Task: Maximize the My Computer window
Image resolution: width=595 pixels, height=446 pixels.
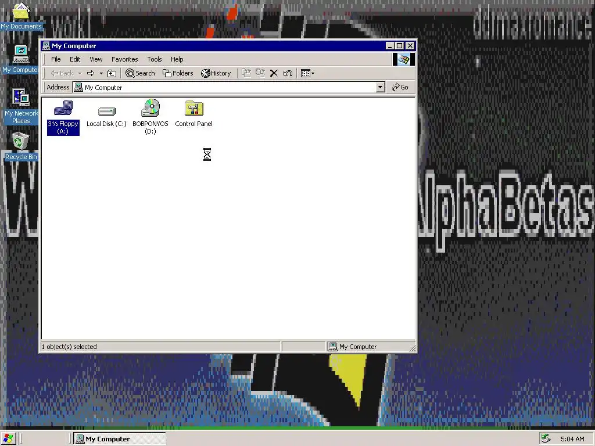Action: [399, 45]
